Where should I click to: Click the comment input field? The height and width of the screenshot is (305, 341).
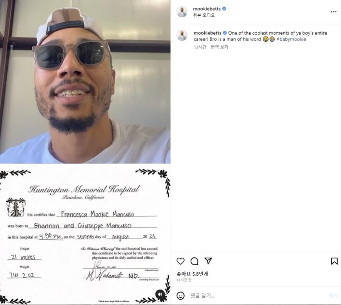[257, 296]
